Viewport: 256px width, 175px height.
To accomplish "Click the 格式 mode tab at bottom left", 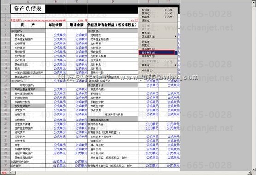I will [4, 173].
